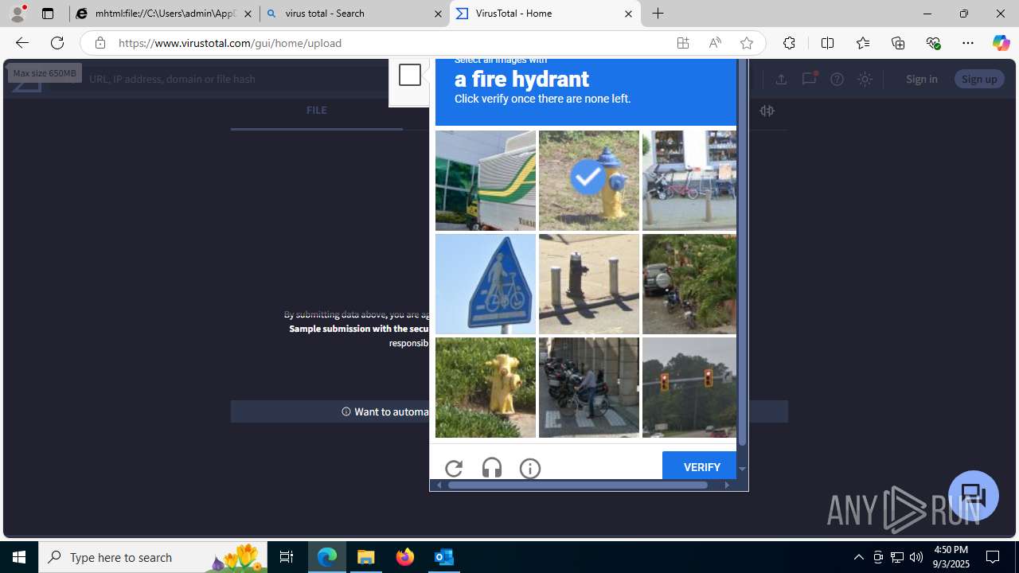Screen dimensions: 1019x573
Task: Open Browser essentials icon
Action: (x=933, y=43)
